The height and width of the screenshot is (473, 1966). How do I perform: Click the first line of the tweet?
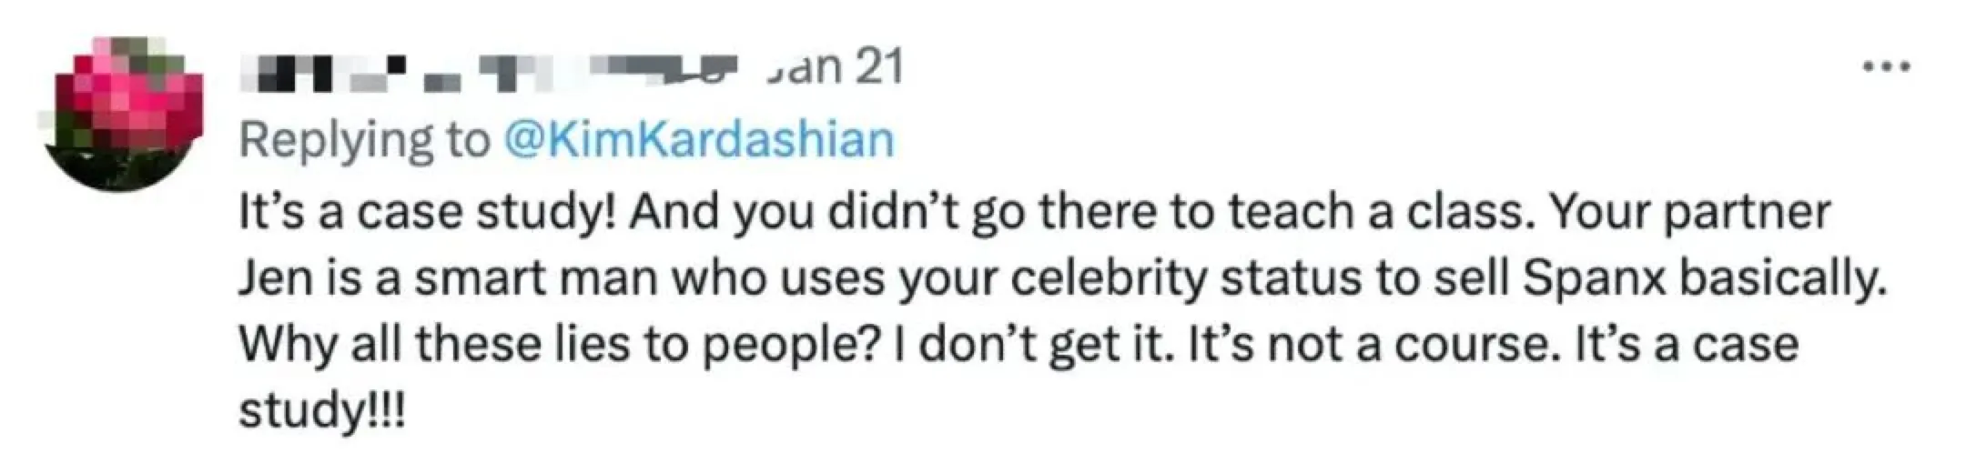point(1033,212)
